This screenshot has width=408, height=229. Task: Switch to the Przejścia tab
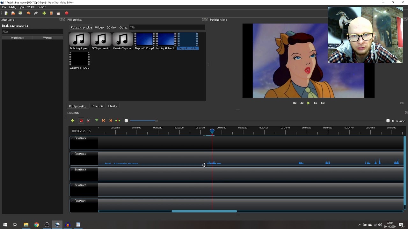click(x=97, y=106)
